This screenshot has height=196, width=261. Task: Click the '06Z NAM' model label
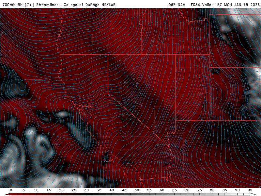coord(177,5)
